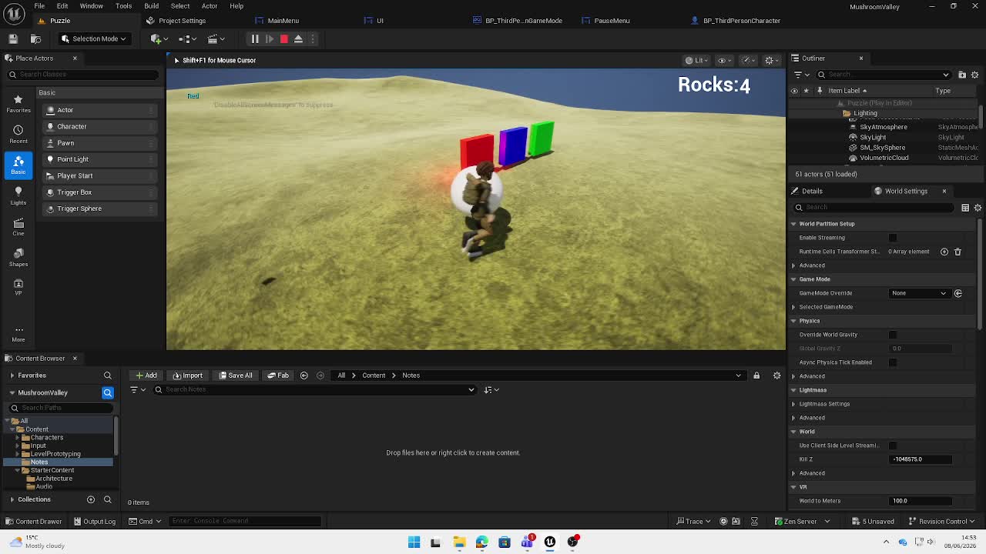Select the VP category in Place Actors
Screen dimensions: 986x554
(x=18, y=288)
